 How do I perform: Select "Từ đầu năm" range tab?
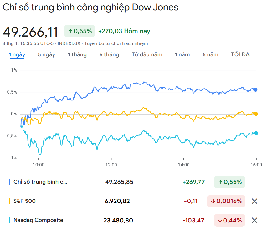147,54
